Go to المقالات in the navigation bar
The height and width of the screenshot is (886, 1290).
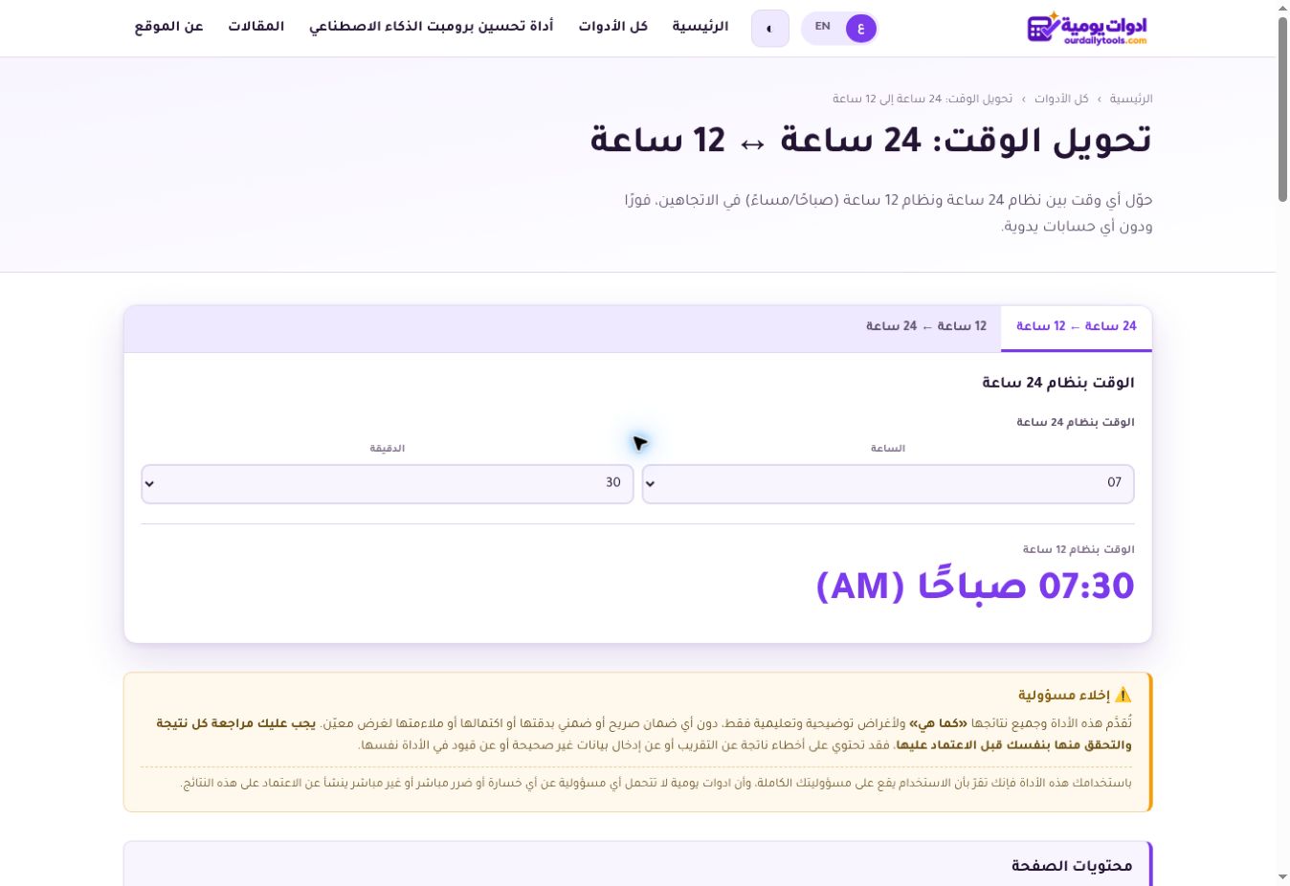256,27
